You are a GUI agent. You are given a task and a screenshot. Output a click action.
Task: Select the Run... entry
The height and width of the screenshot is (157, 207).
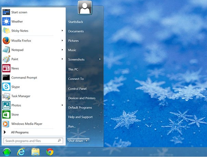click(72, 127)
